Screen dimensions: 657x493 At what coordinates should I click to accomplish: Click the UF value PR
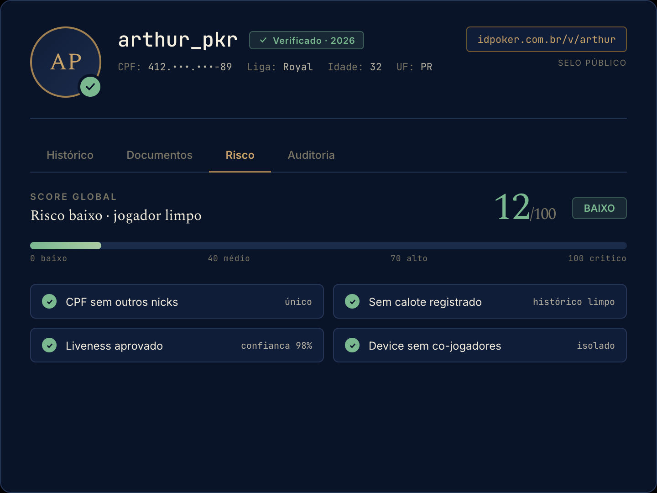427,67
